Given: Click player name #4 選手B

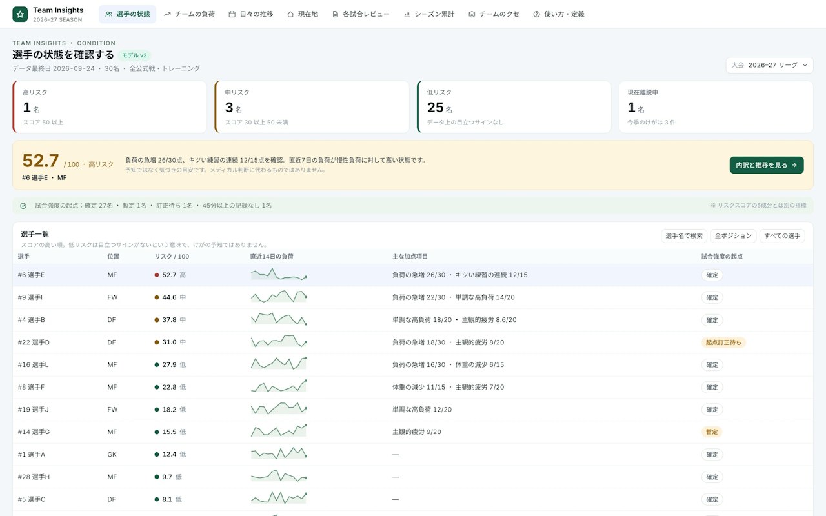Looking at the screenshot, I should (x=32, y=320).
